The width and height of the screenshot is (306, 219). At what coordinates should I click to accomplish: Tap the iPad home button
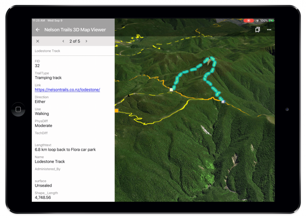pos(18,109)
